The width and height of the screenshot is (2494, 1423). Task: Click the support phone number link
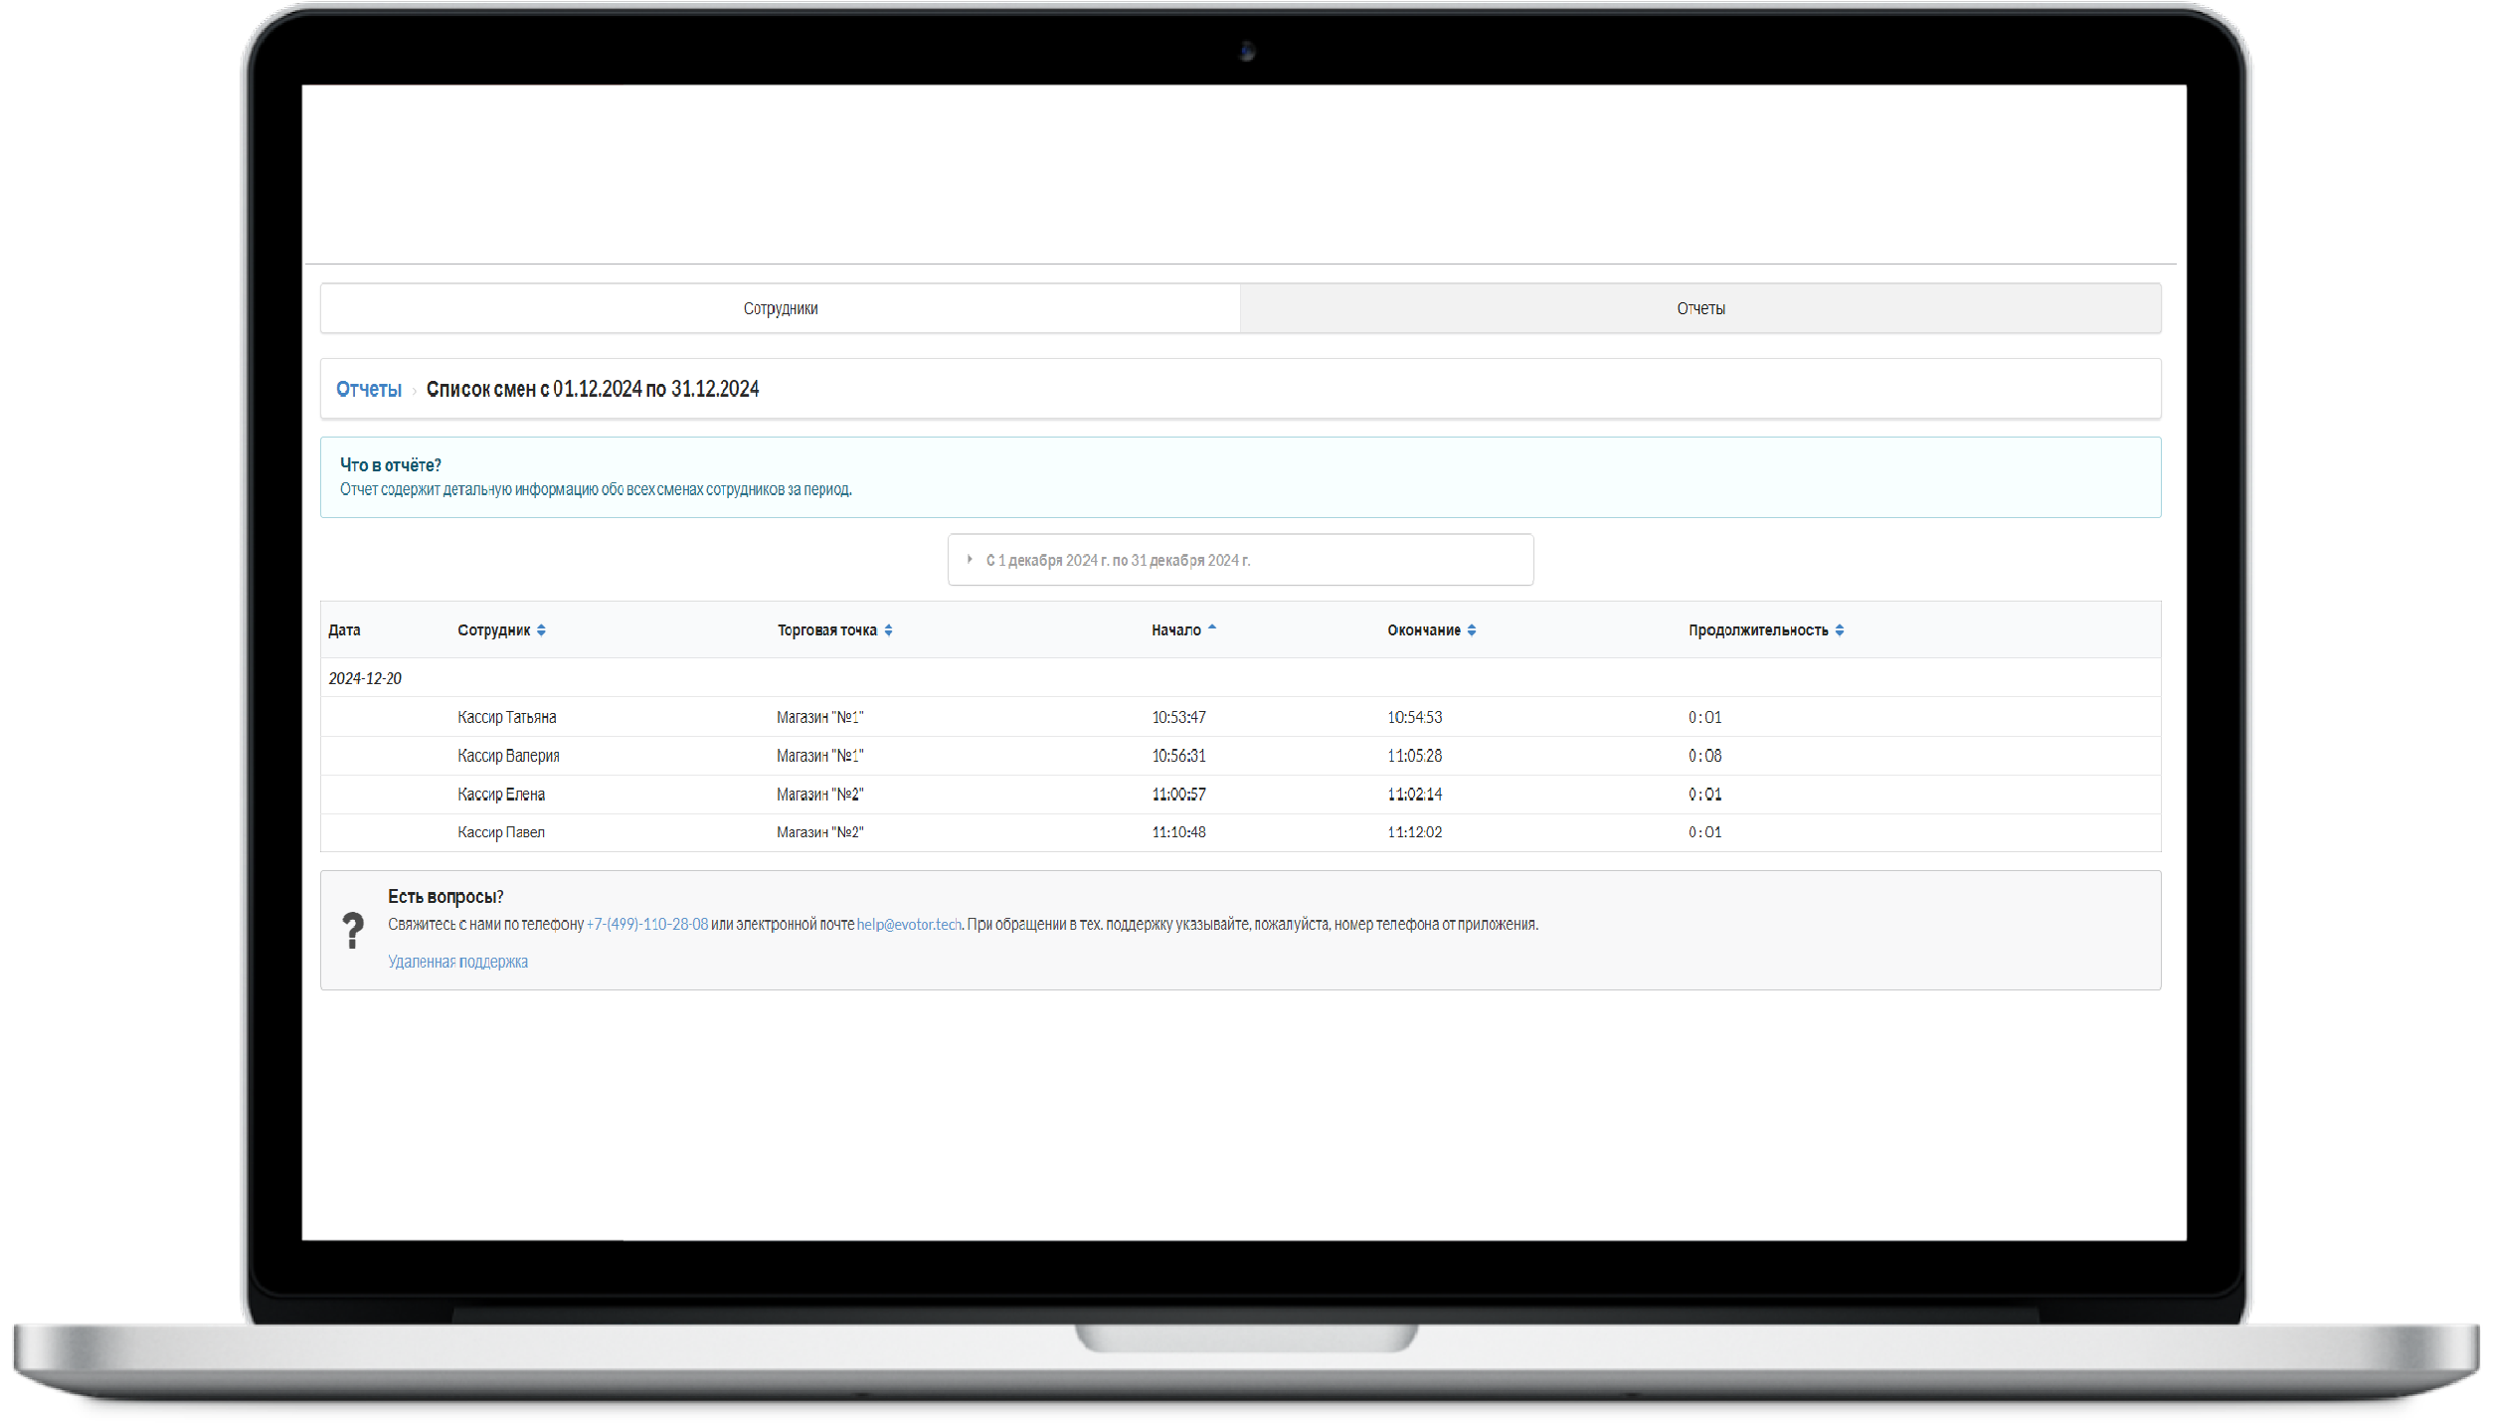tap(647, 925)
